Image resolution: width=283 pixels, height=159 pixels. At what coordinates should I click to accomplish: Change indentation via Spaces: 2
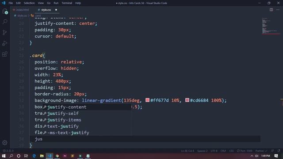[202, 151]
